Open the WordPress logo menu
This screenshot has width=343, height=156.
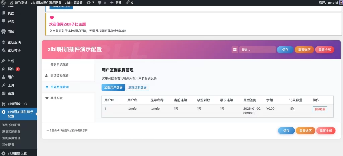coord(3,3)
